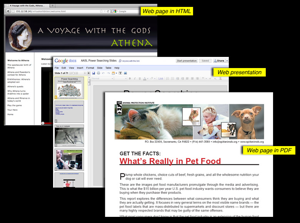Insert a text box using the T icon
Screen dimensions: 300x223
coord(120,73)
